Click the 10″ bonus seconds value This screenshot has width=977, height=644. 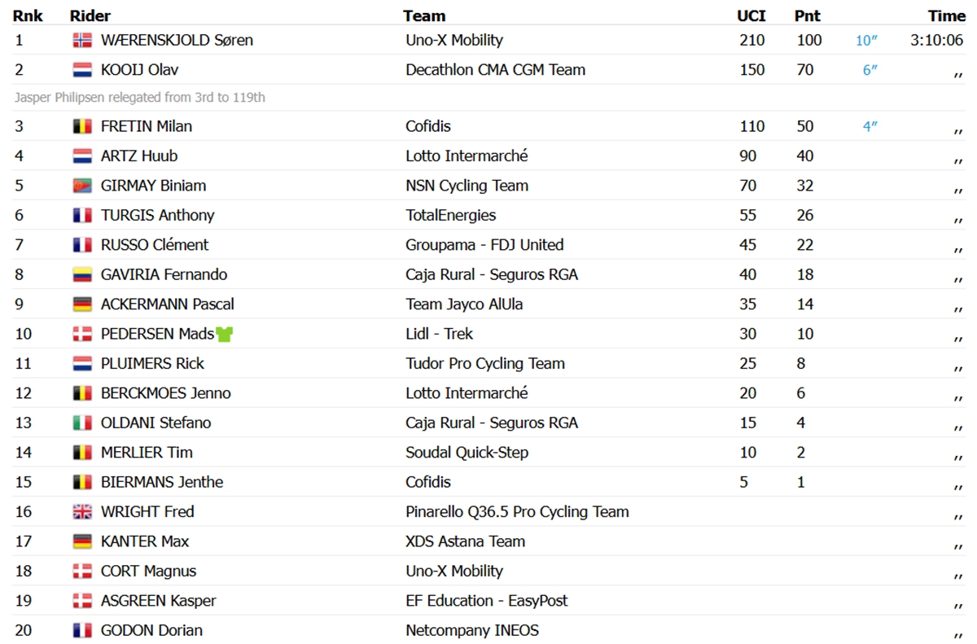click(x=866, y=41)
